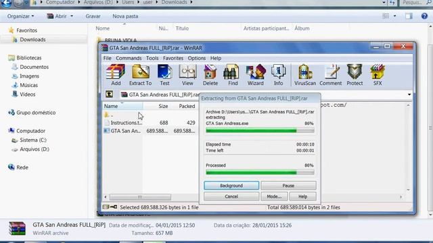Image resolution: width=433 pixels, height=243 pixels.
Task: Open the Explorer address history dropdown
Action: (x=384, y=3)
